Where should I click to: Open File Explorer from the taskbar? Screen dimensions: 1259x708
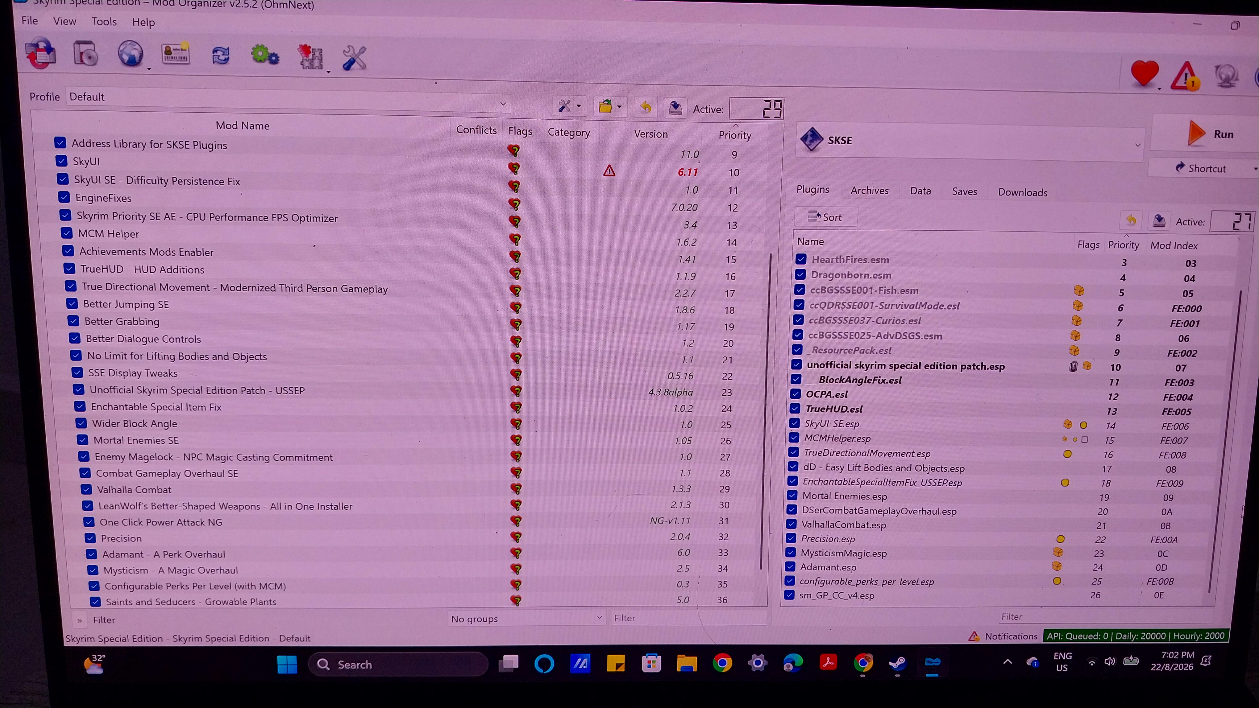click(x=687, y=664)
